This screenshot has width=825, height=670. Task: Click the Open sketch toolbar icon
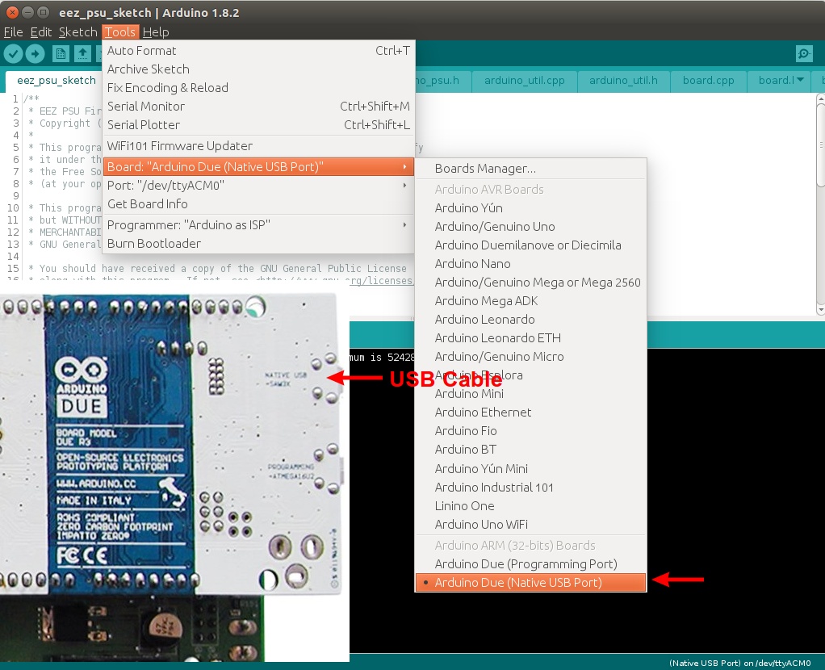pos(82,53)
